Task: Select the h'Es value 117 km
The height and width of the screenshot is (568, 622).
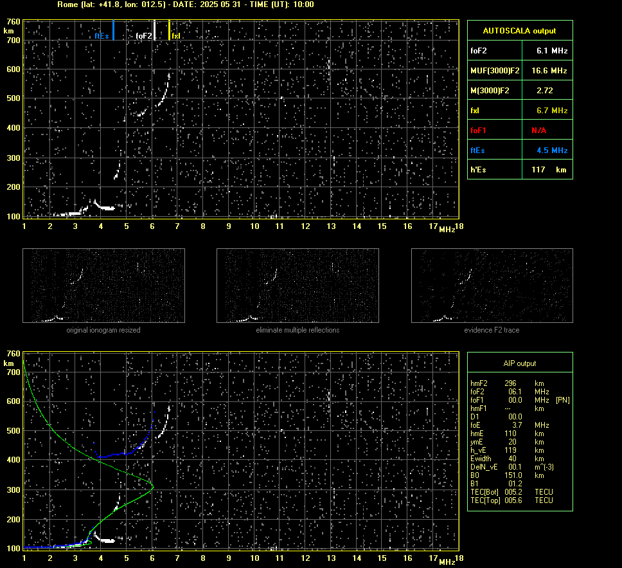Action: click(x=549, y=170)
